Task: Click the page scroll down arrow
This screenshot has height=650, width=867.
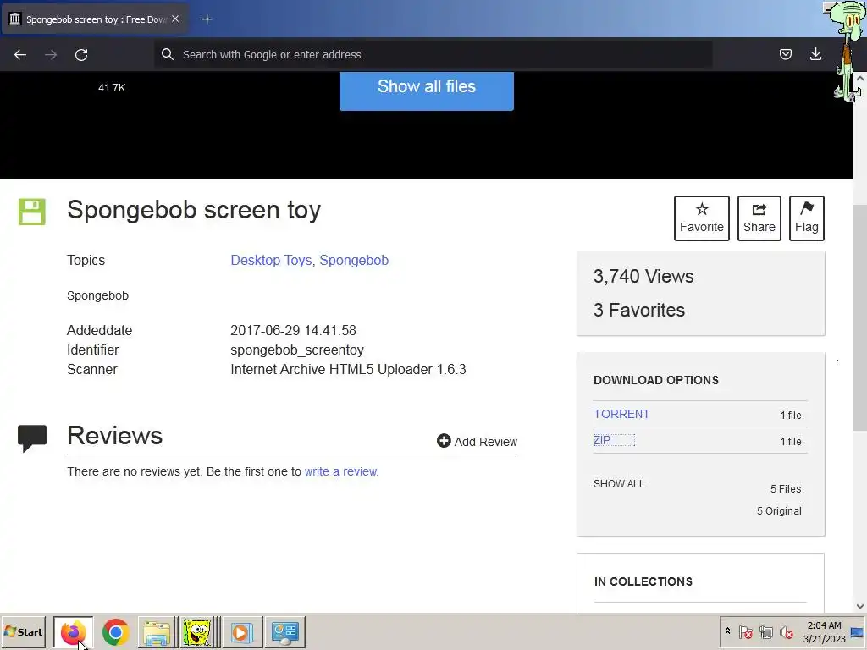Action: (860, 606)
